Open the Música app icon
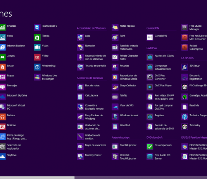This screenshot has width=207, height=179. pyautogui.click(x=3, y=117)
